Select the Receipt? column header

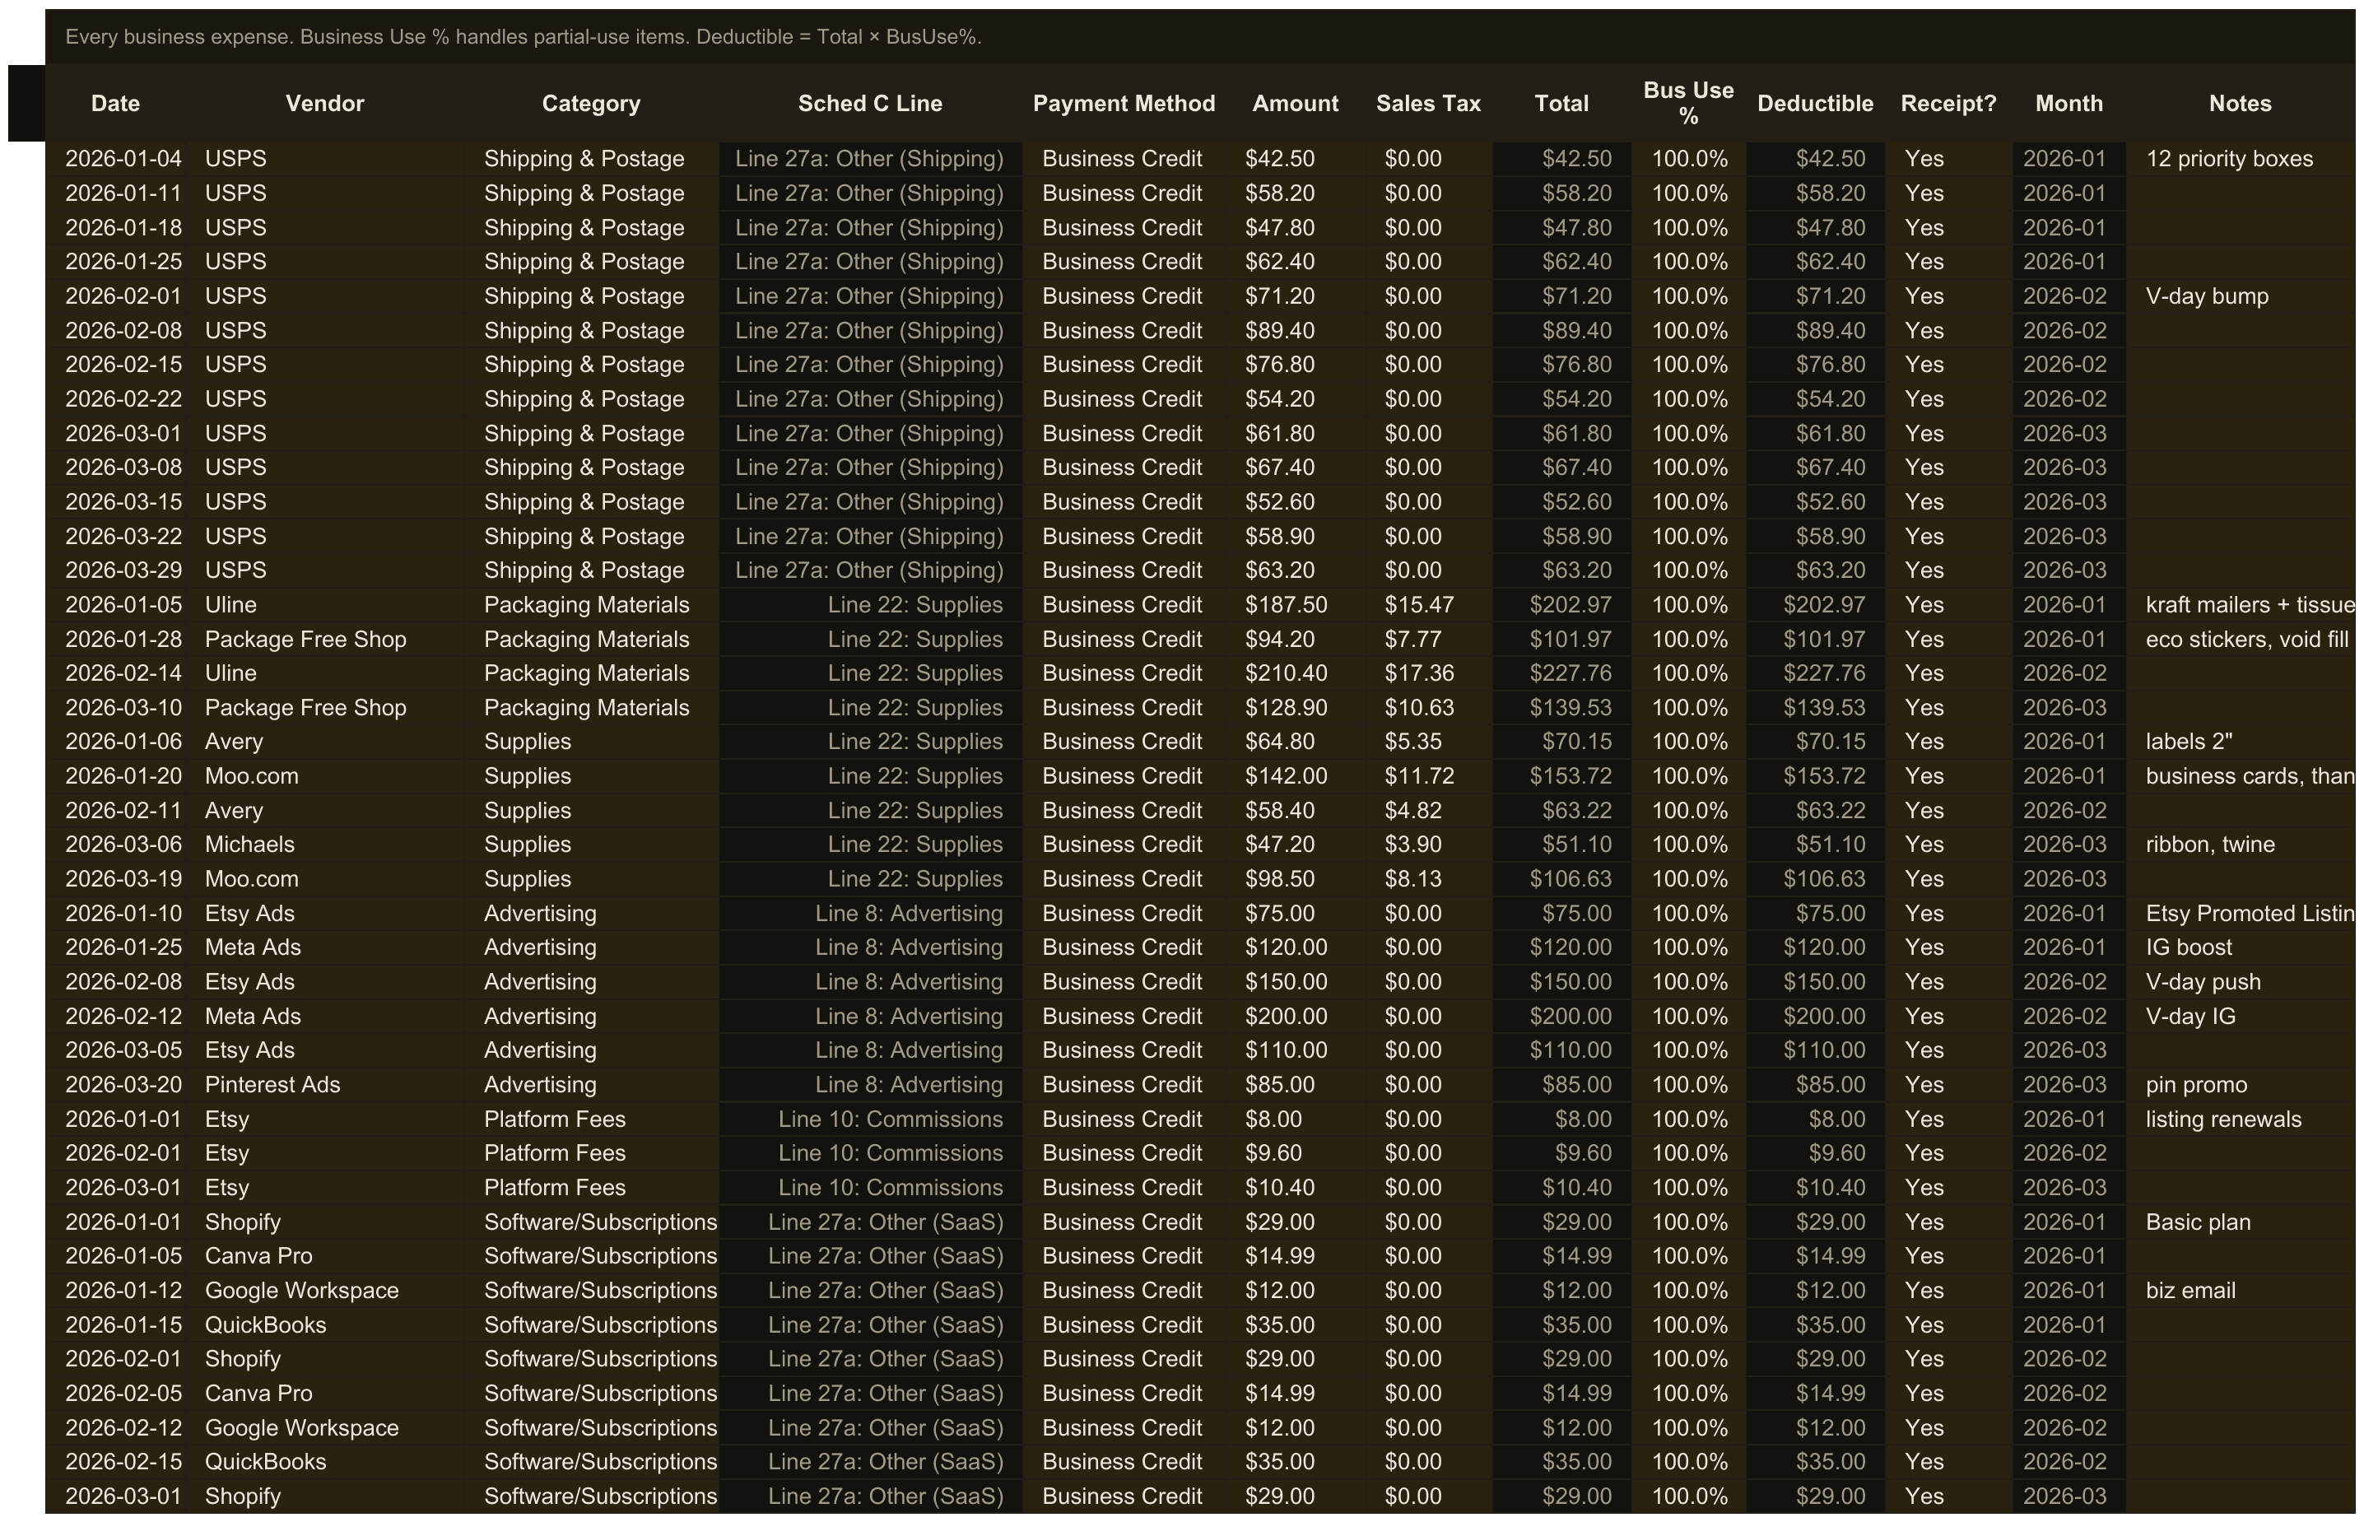coord(1948,103)
